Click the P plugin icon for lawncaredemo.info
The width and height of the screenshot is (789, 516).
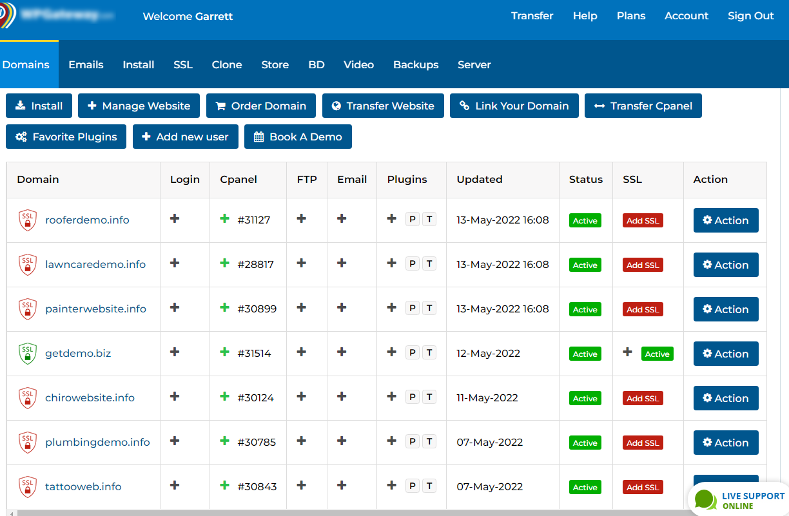tap(413, 263)
